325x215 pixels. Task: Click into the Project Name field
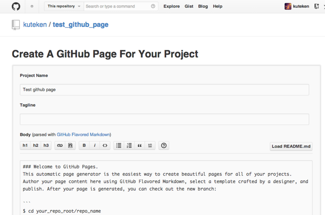tap(165, 90)
